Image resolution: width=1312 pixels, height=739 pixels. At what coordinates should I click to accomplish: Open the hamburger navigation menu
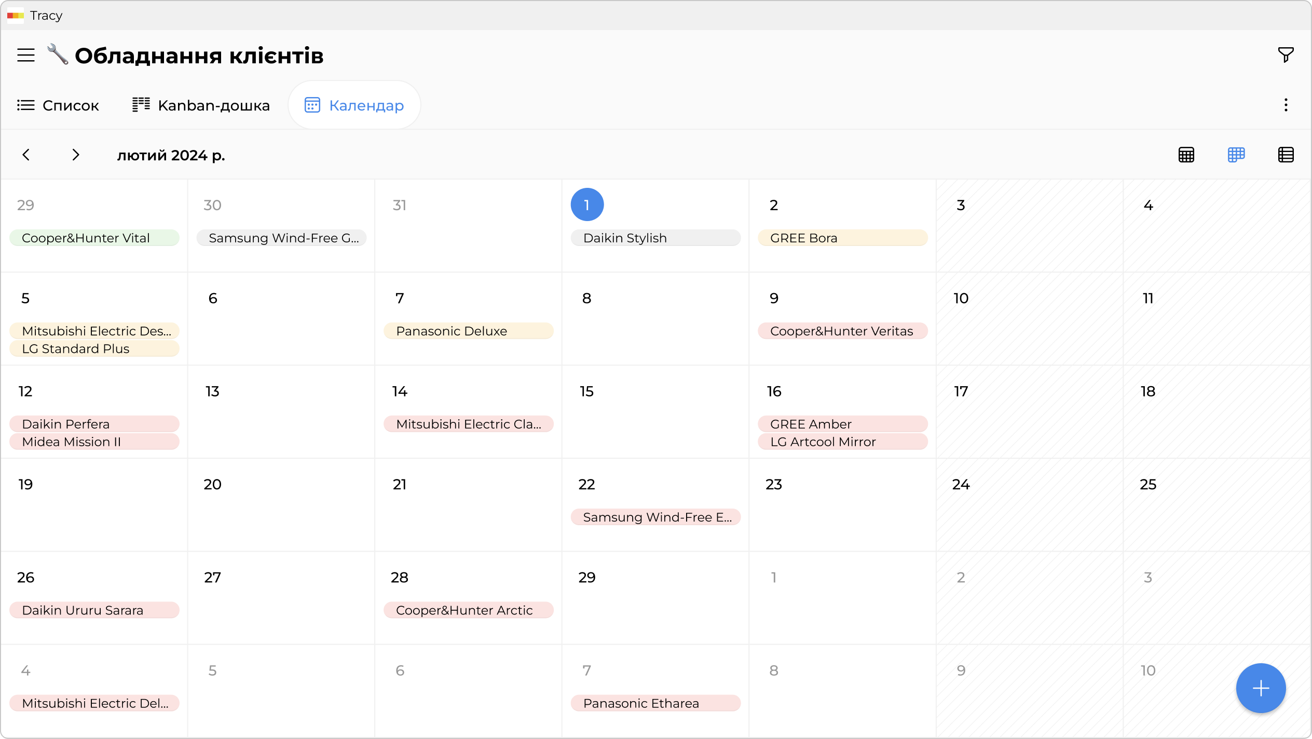tap(26, 55)
